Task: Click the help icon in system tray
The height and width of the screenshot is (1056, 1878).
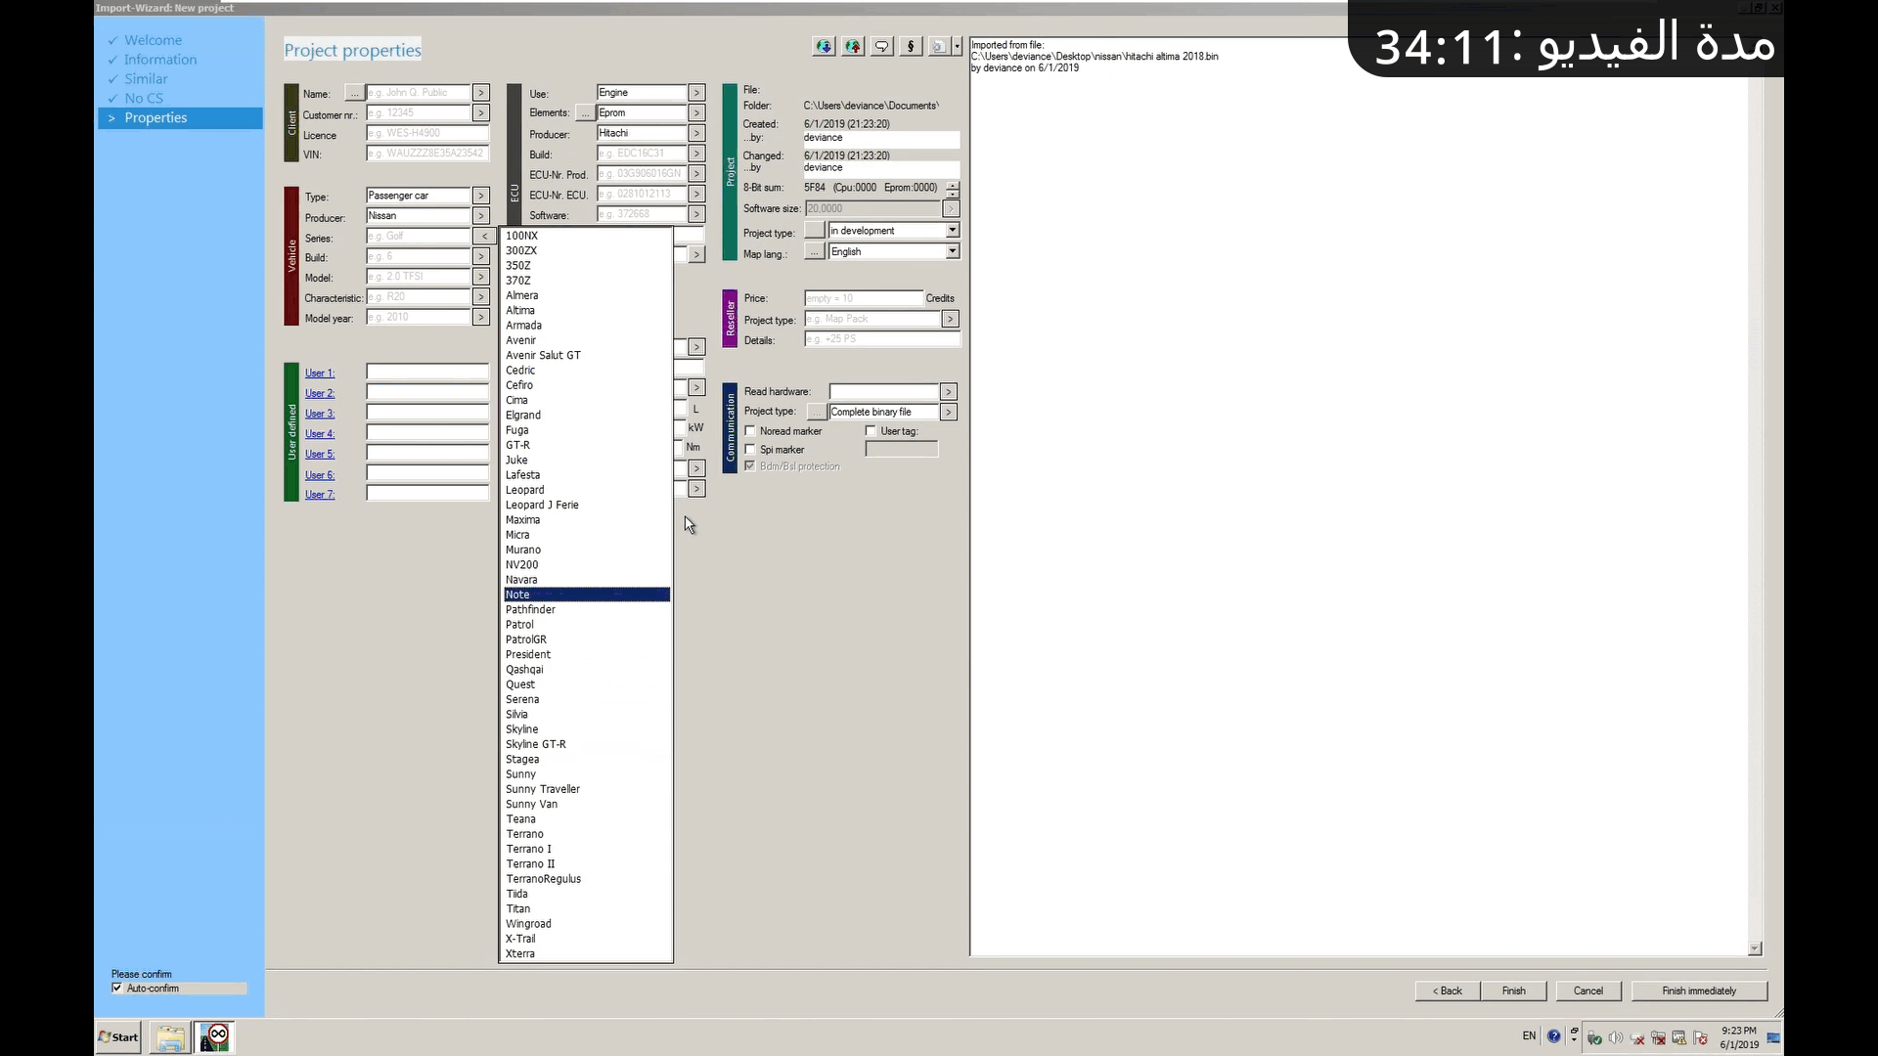Action: pos(1553,1036)
